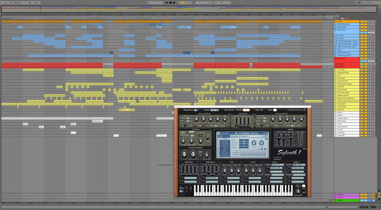Viewport: 381px width, 210px height.
Task: Enable the DISTORT effect checkbox in Sylenth1
Action: click(x=219, y=142)
